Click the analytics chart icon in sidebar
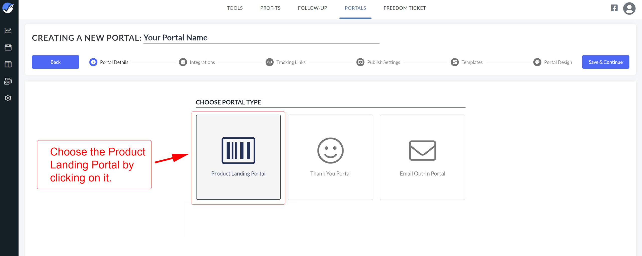 8,31
